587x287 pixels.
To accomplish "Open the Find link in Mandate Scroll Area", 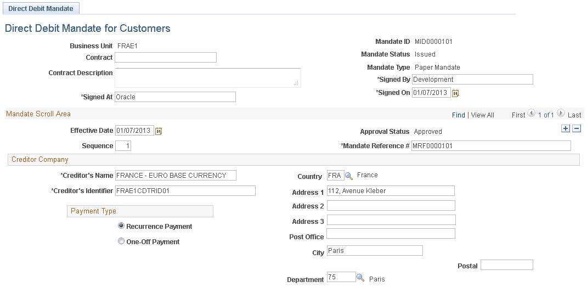I will tap(458, 115).
